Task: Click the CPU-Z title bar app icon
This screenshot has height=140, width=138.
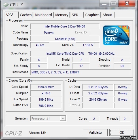Action: 6,5
